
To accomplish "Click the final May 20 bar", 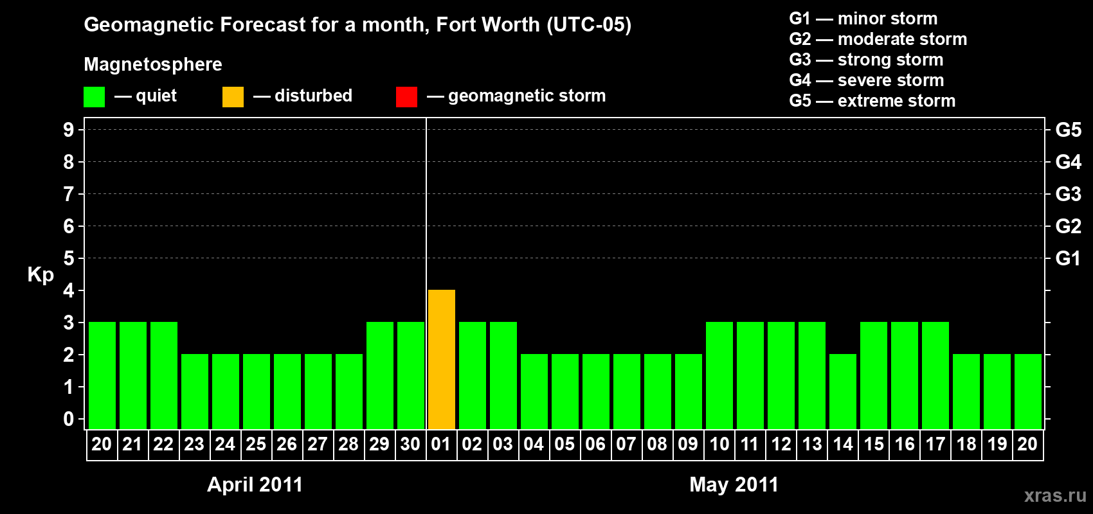I will click(x=1028, y=391).
